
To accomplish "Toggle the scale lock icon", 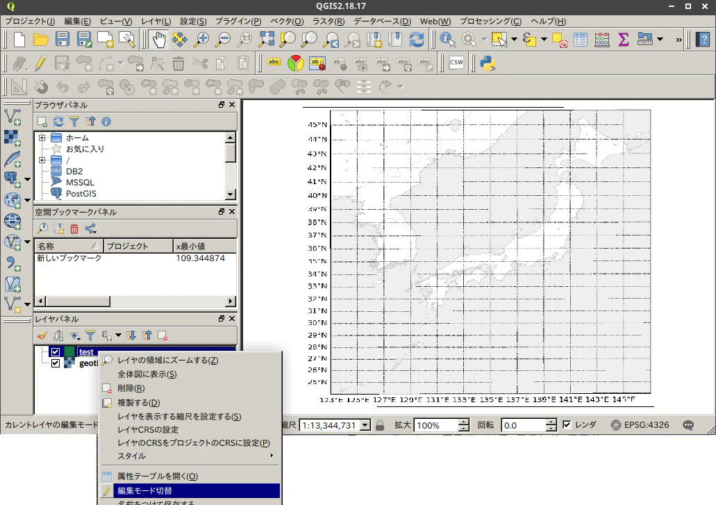I will coord(380,425).
